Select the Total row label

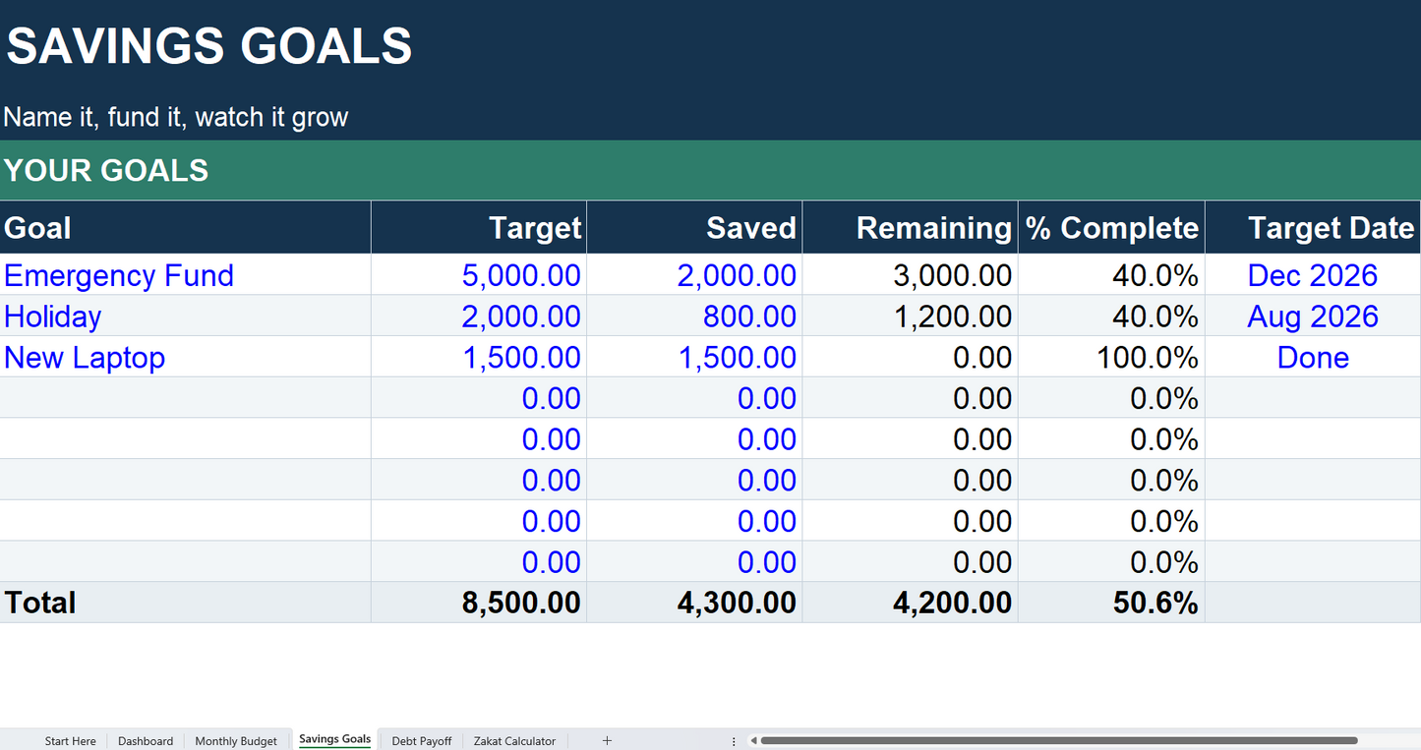(185, 603)
